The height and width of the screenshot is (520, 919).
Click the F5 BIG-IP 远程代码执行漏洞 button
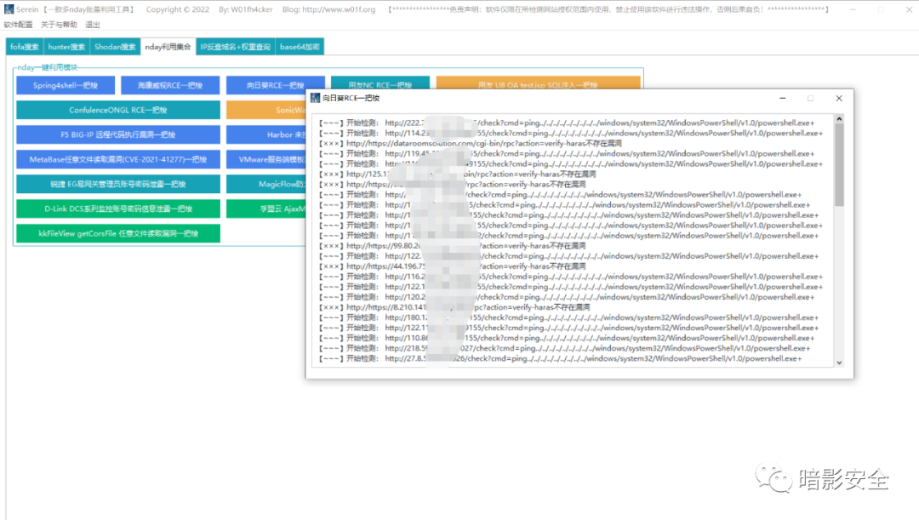[x=118, y=134]
